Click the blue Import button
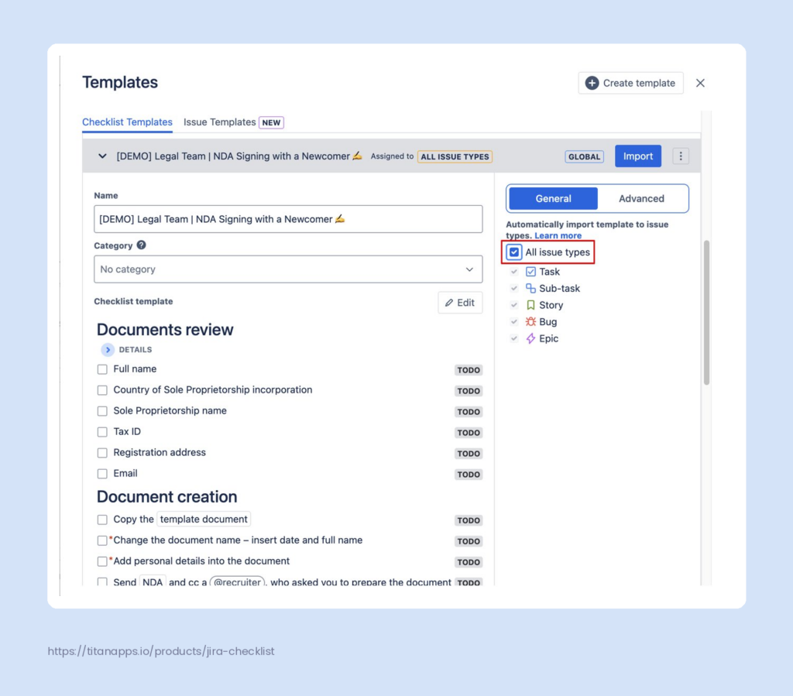 click(x=638, y=156)
